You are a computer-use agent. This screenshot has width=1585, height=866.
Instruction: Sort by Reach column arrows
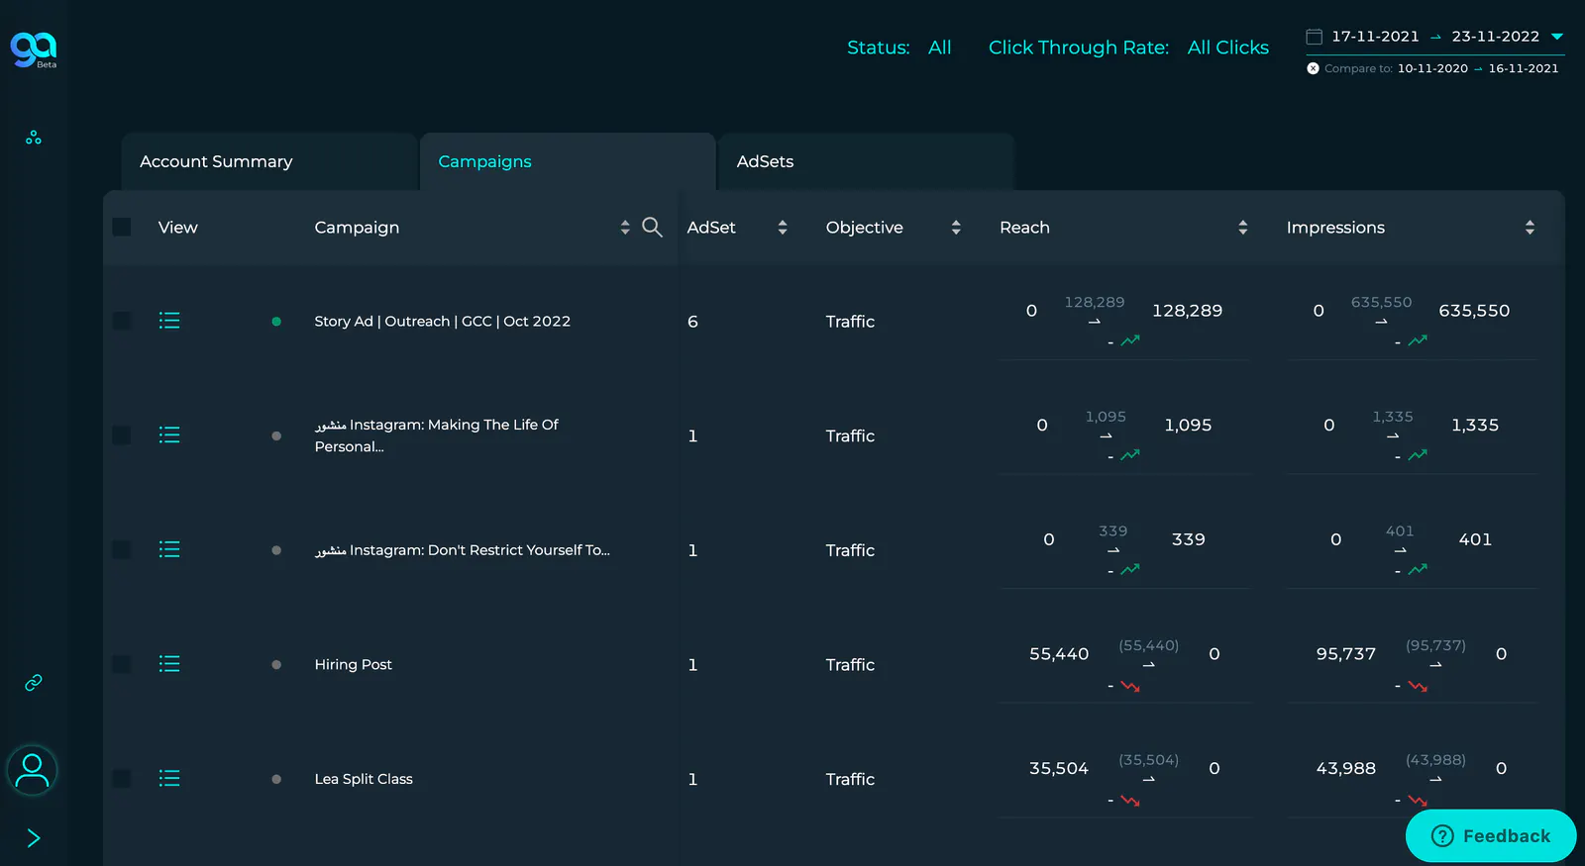point(1243,227)
